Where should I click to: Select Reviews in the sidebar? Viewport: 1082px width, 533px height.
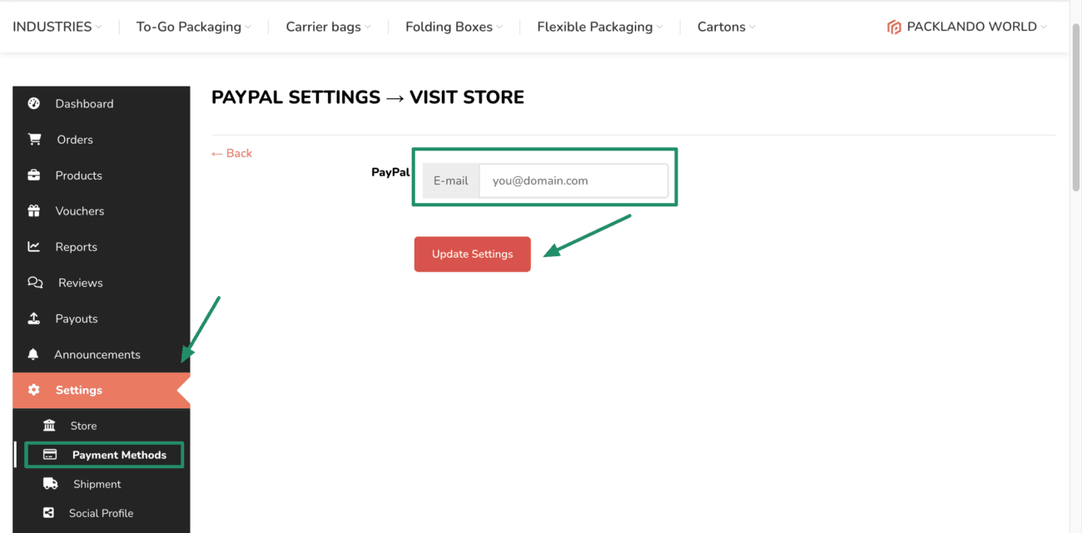102,283
